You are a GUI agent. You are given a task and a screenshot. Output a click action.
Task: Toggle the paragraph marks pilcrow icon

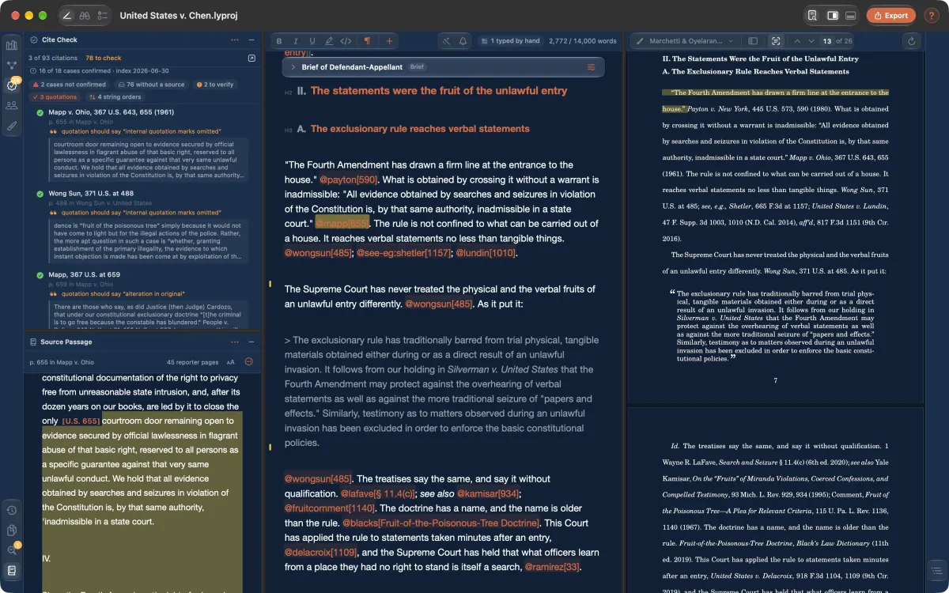[x=367, y=41]
